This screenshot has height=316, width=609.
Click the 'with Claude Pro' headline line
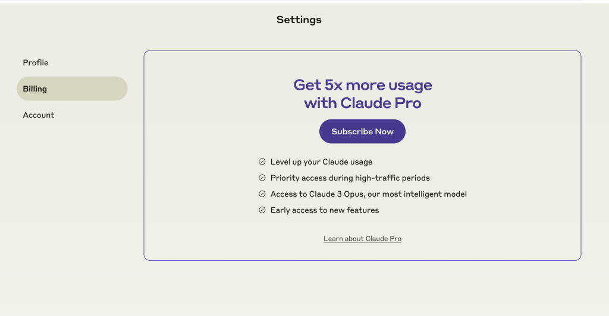(x=362, y=103)
